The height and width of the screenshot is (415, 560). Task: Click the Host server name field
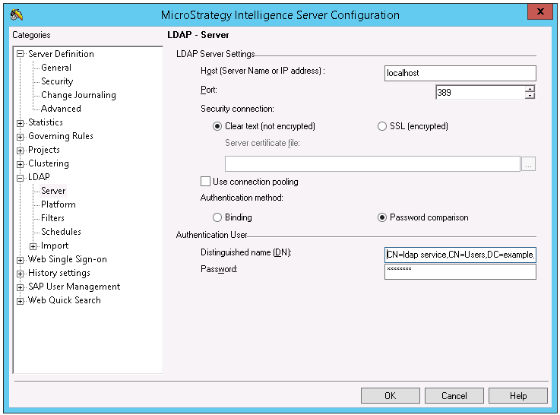(x=460, y=73)
